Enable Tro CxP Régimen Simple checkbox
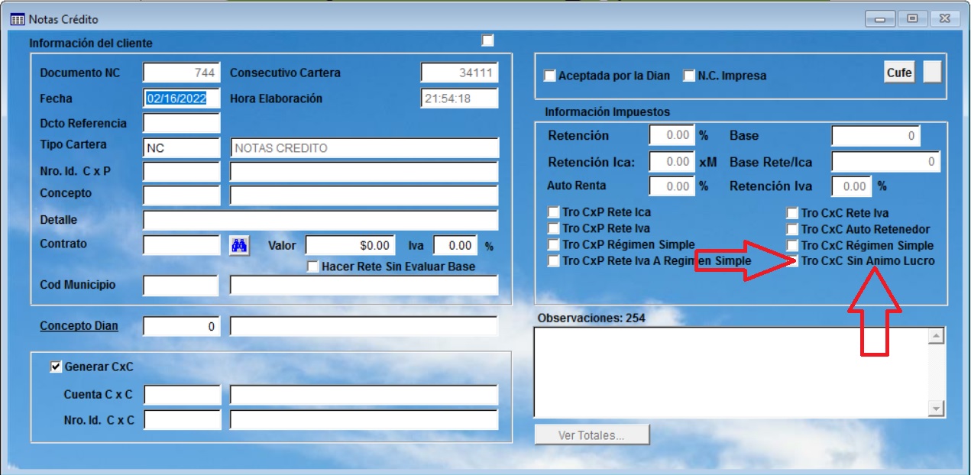 click(554, 245)
